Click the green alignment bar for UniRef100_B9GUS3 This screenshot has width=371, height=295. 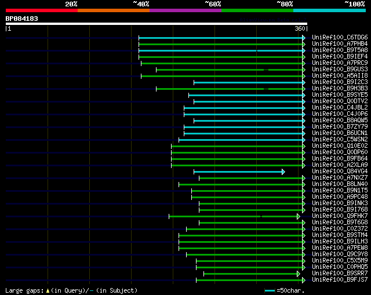pos(230,70)
